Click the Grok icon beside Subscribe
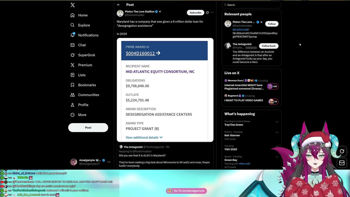Screen dimensions: 350x197 click(207, 13)
